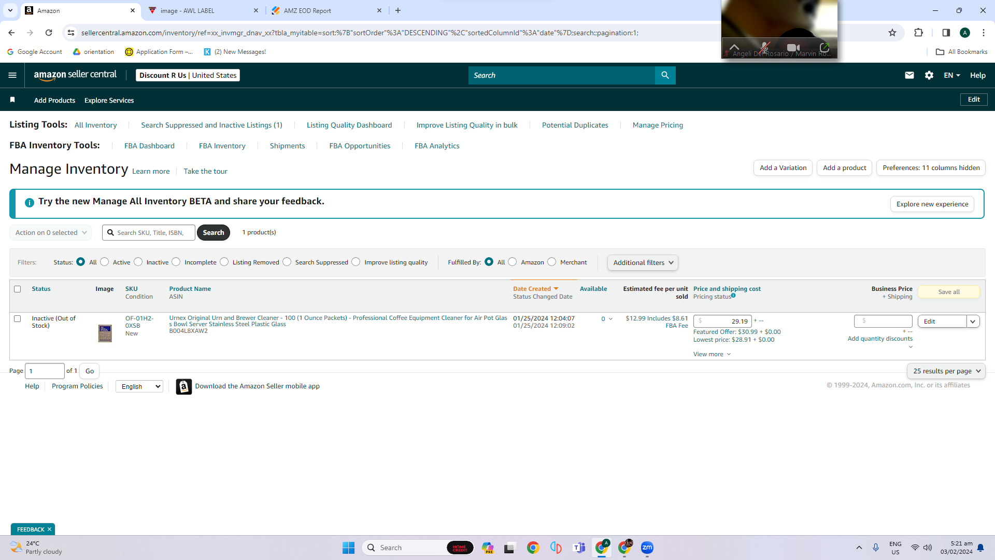Viewport: 995px width, 560px height.
Task: Click the Preferences: 11 columns hidden button
Action: point(931,168)
